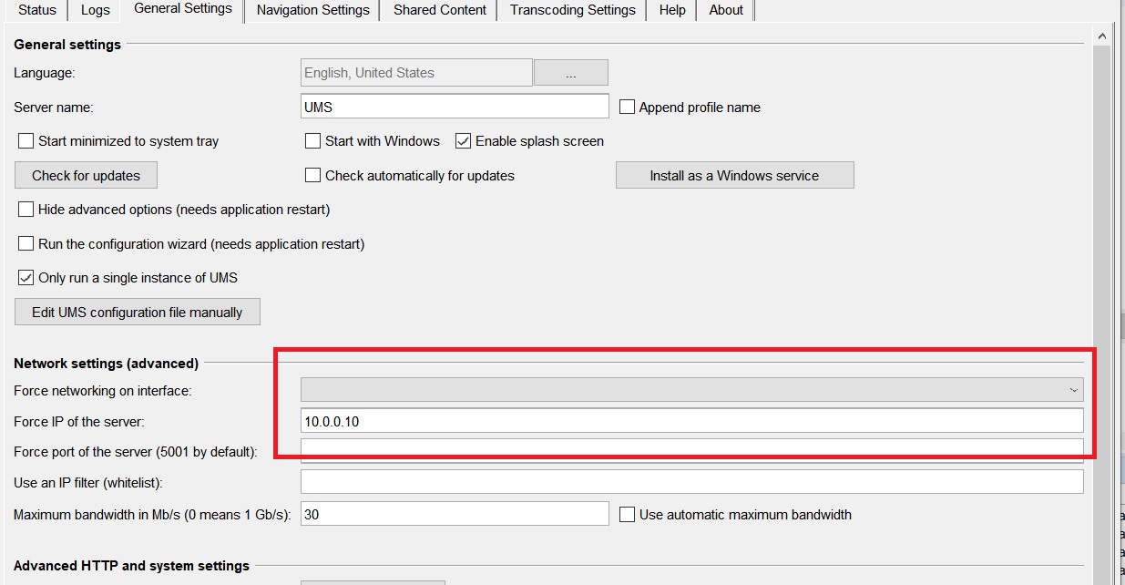The height and width of the screenshot is (585, 1125).
Task: Click "Install as a Windows service"
Action: click(734, 175)
